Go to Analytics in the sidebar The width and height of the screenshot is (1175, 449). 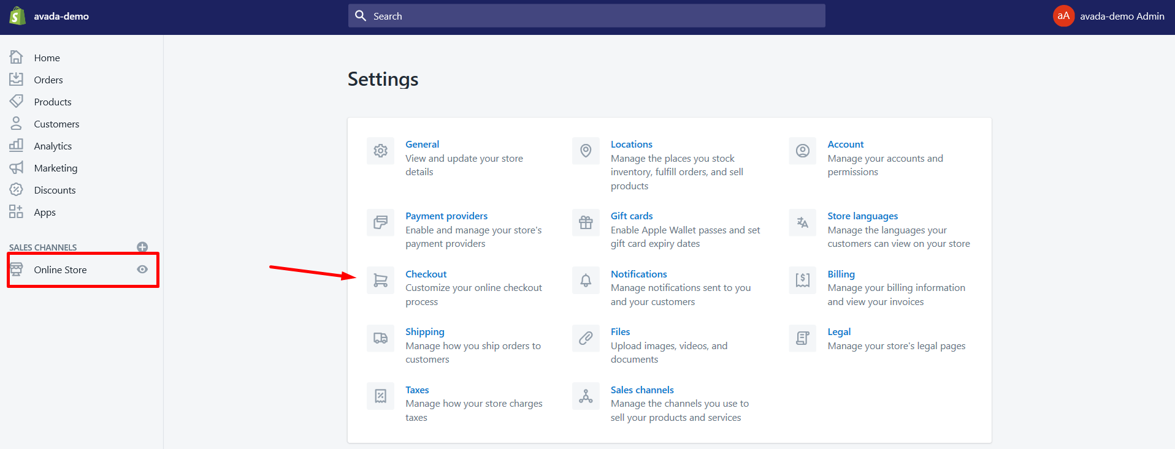pyautogui.click(x=53, y=146)
